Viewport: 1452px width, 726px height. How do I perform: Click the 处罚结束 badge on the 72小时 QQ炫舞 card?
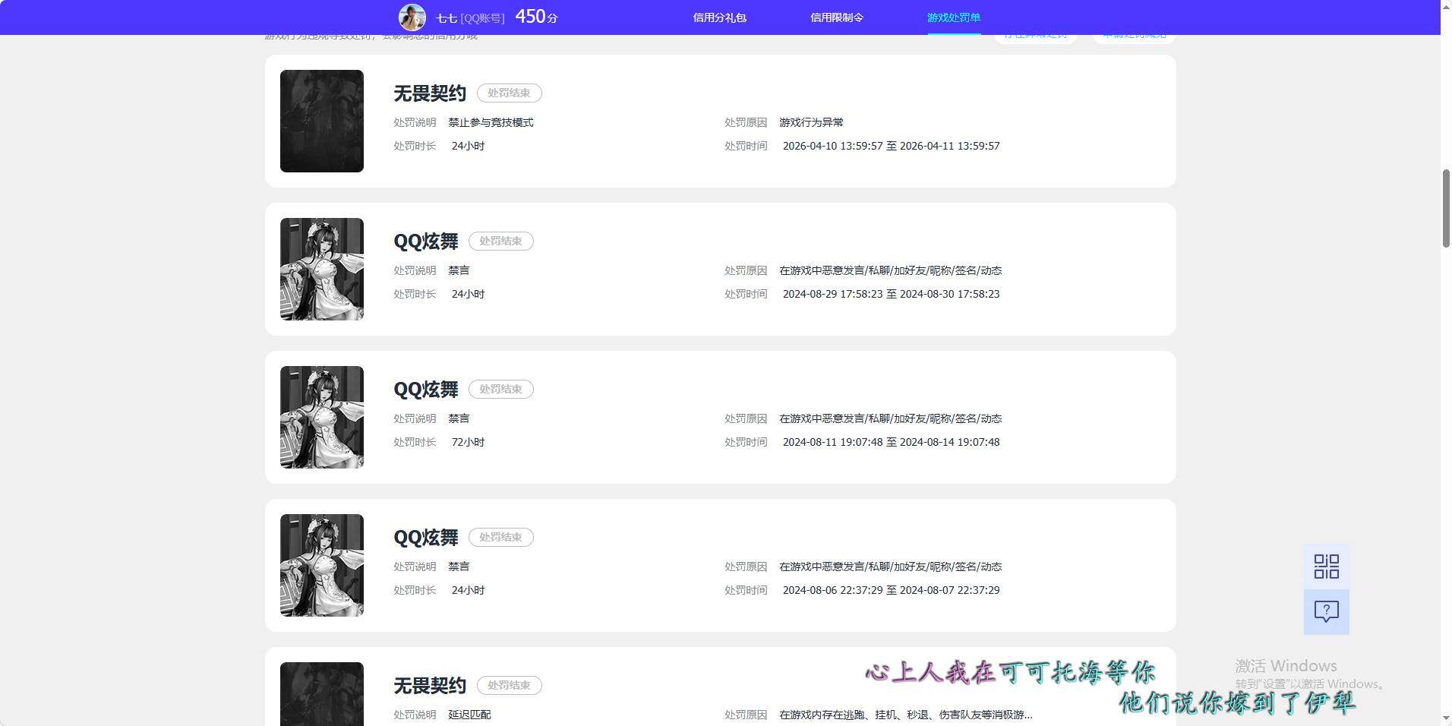click(x=500, y=389)
